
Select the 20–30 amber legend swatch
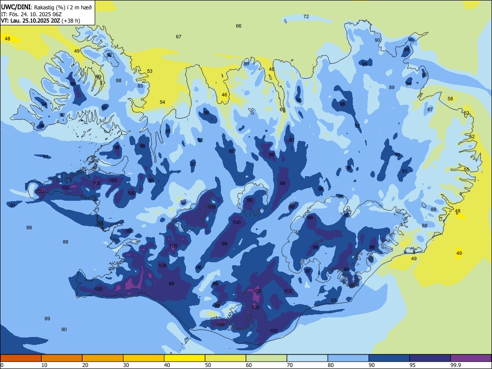(103, 358)
